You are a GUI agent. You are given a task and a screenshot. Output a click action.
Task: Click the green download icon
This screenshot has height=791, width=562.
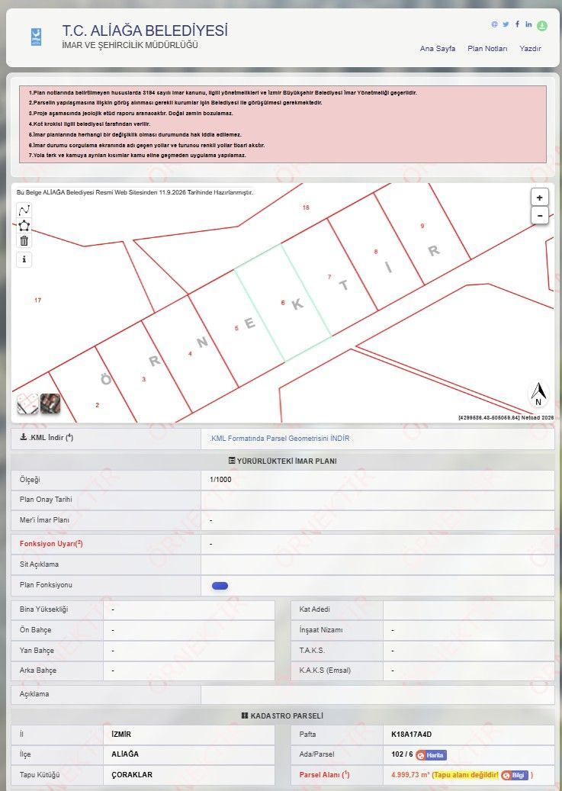pyautogui.click(x=542, y=26)
